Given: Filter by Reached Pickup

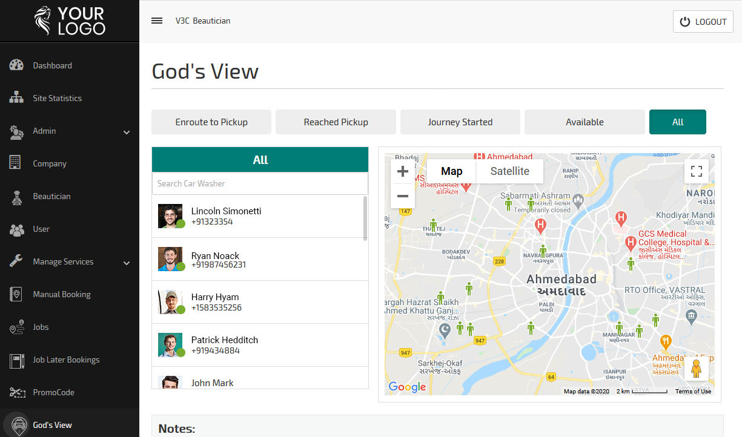Looking at the screenshot, I should point(336,122).
